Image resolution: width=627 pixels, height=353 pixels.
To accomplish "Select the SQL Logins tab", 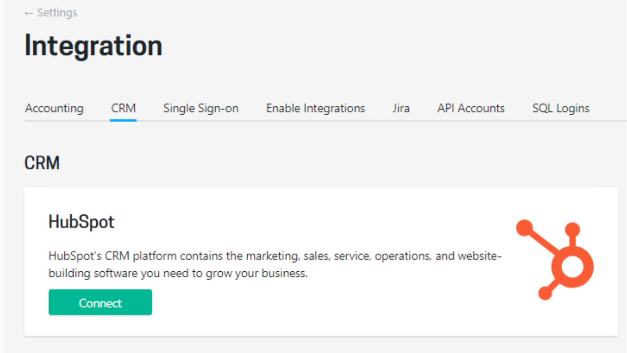I will coord(560,108).
